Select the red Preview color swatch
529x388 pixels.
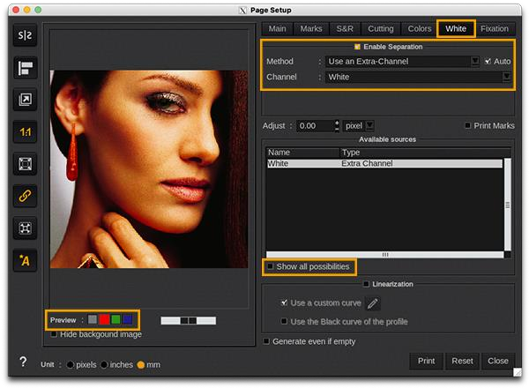[x=104, y=319]
